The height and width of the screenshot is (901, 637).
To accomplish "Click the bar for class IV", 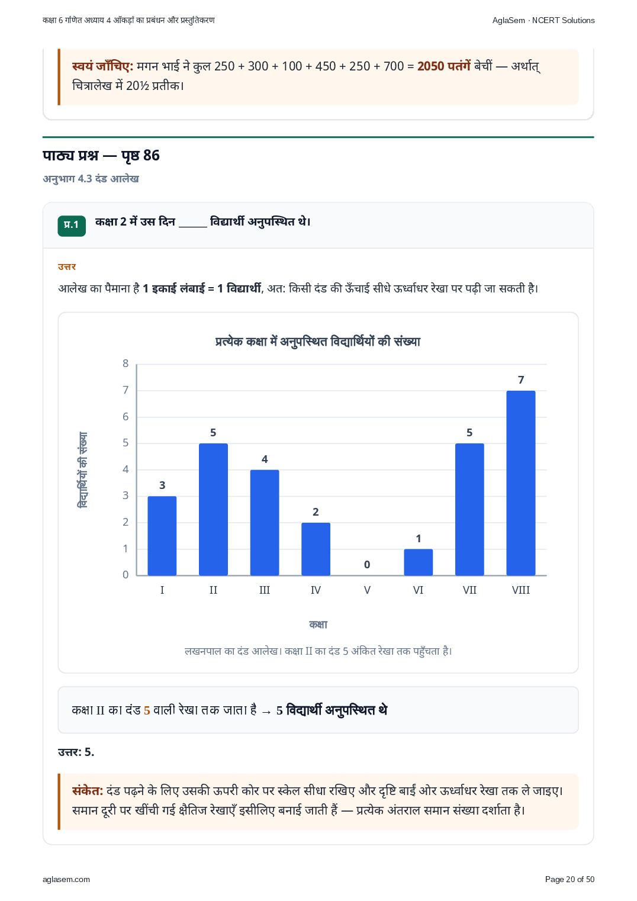I will pyautogui.click(x=316, y=549).
